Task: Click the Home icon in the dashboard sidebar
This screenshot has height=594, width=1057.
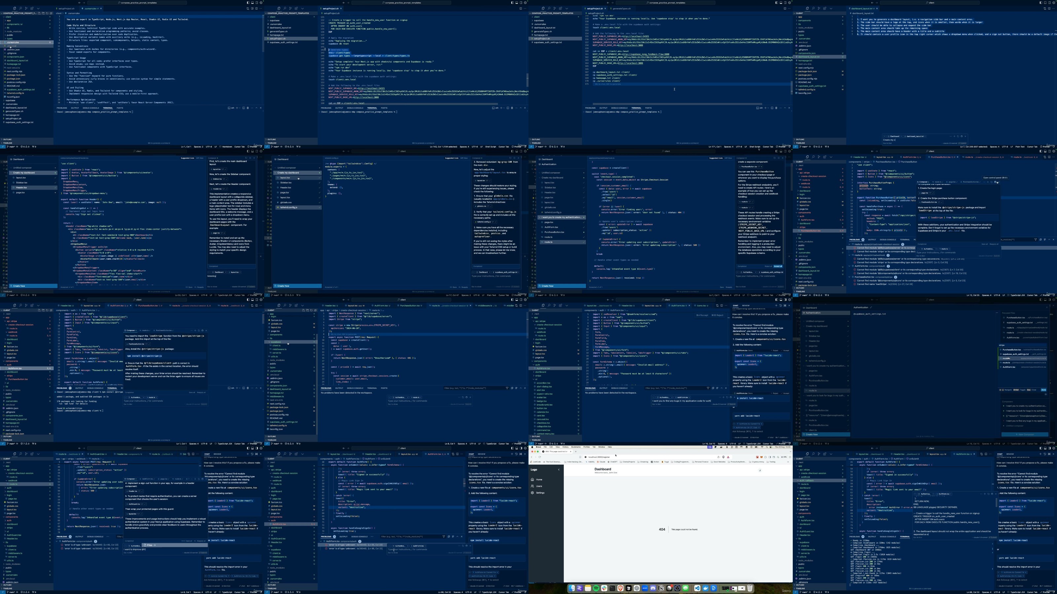Action: (x=532, y=479)
